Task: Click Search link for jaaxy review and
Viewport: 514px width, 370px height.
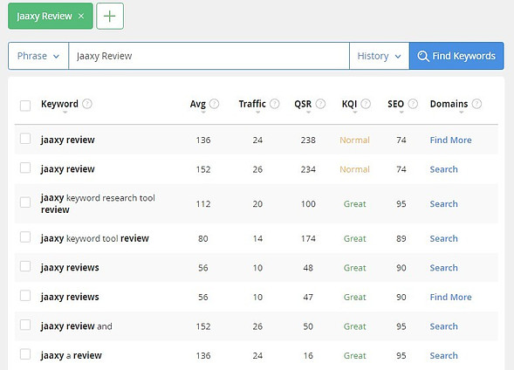Action: click(444, 326)
